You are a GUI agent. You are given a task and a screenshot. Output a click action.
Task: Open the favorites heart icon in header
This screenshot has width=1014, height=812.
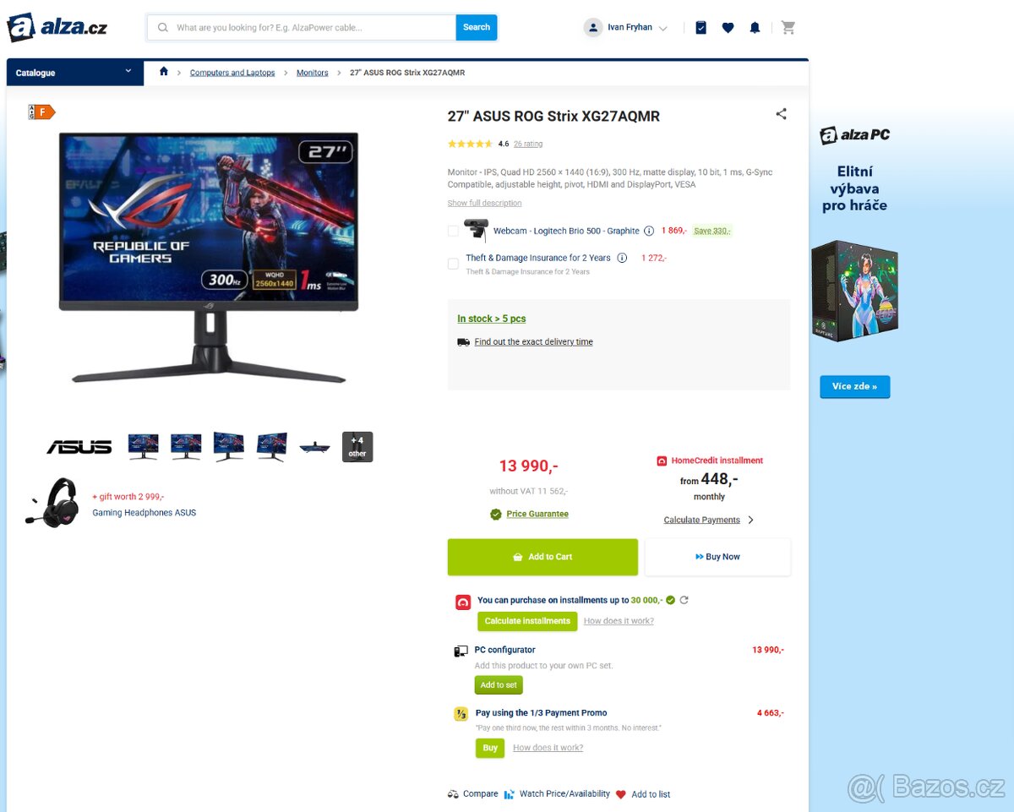tap(728, 28)
